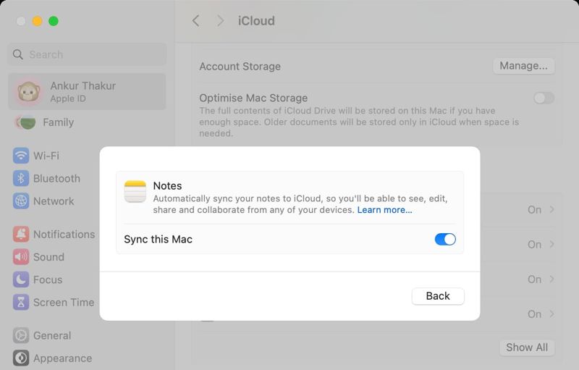579x370 pixels.
Task: Click the Wi-Fi icon in sidebar
Action: click(21, 156)
